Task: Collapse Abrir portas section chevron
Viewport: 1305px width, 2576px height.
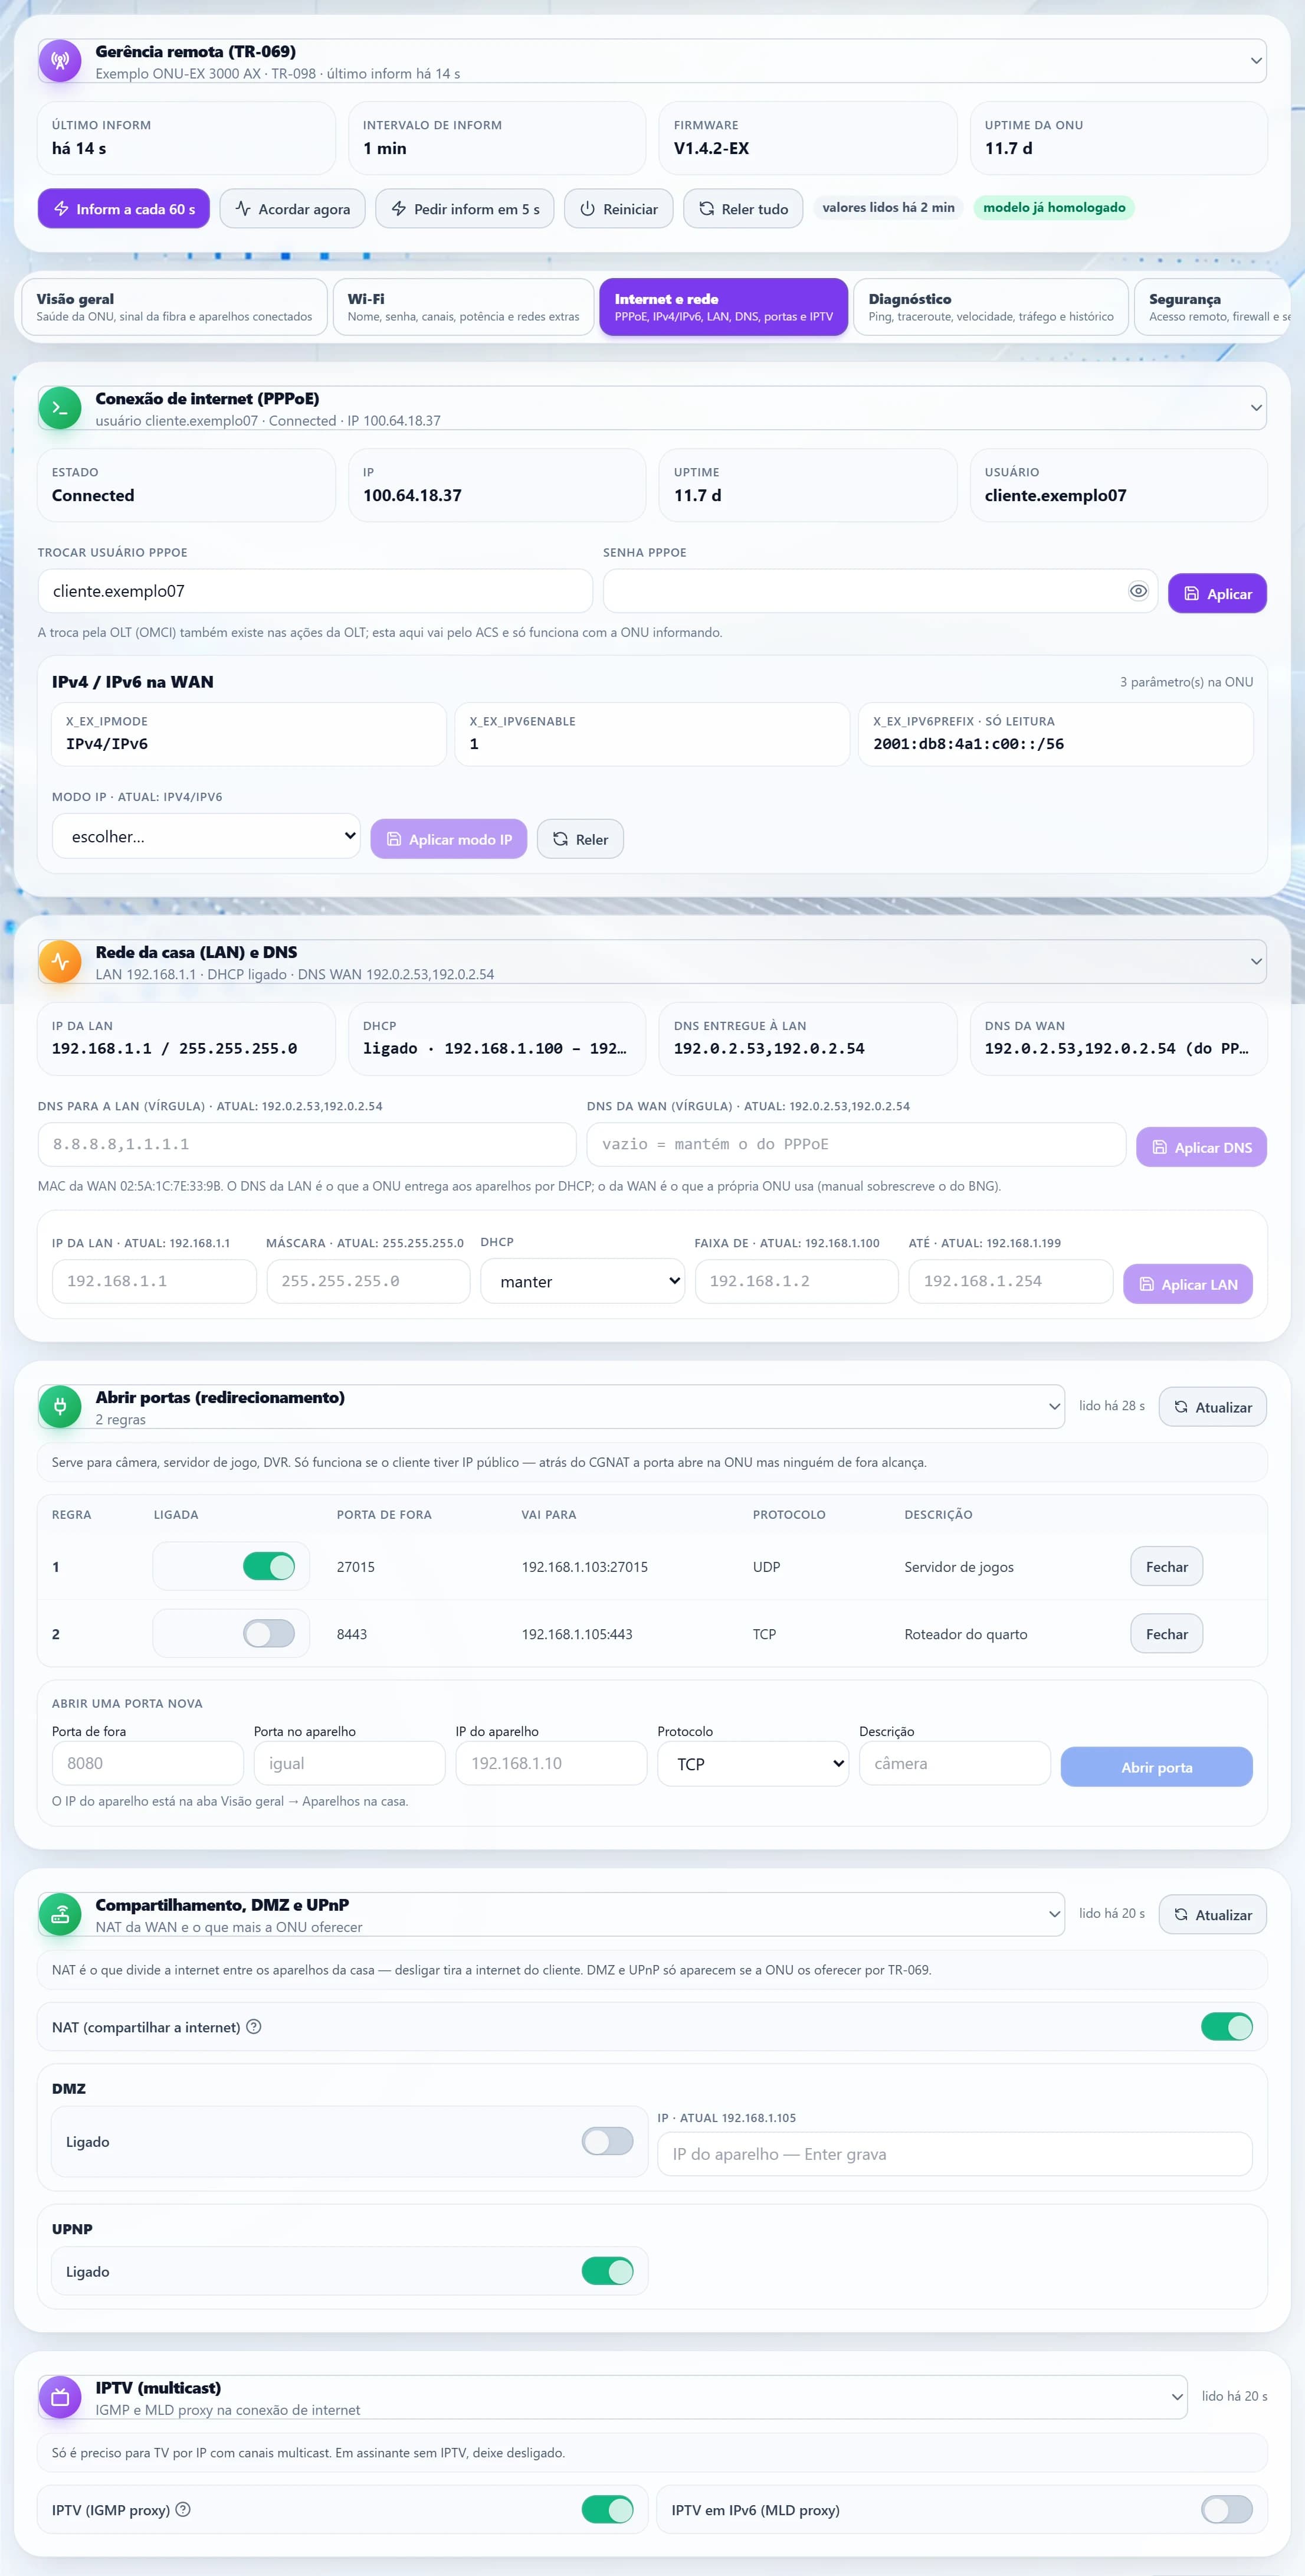Action: (x=1054, y=1407)
